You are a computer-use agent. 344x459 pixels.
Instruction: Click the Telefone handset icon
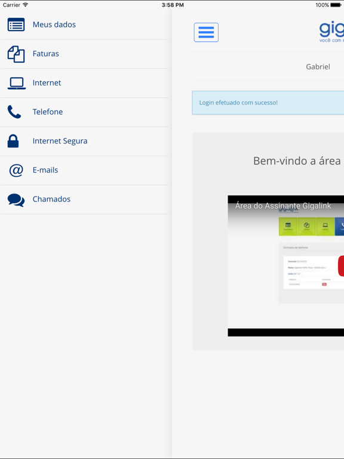pos(14,112)
